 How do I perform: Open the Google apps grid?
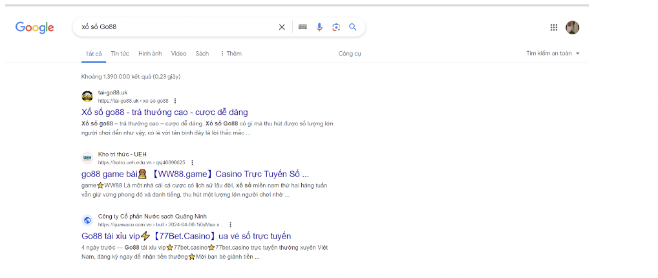(x=554, y=28)
